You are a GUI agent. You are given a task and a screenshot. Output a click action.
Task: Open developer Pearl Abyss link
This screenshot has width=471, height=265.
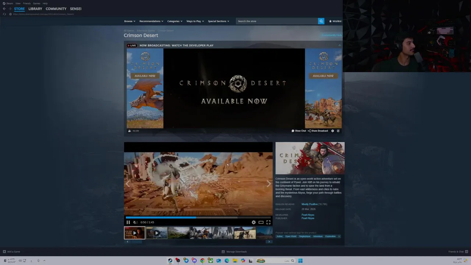[308, 215]
